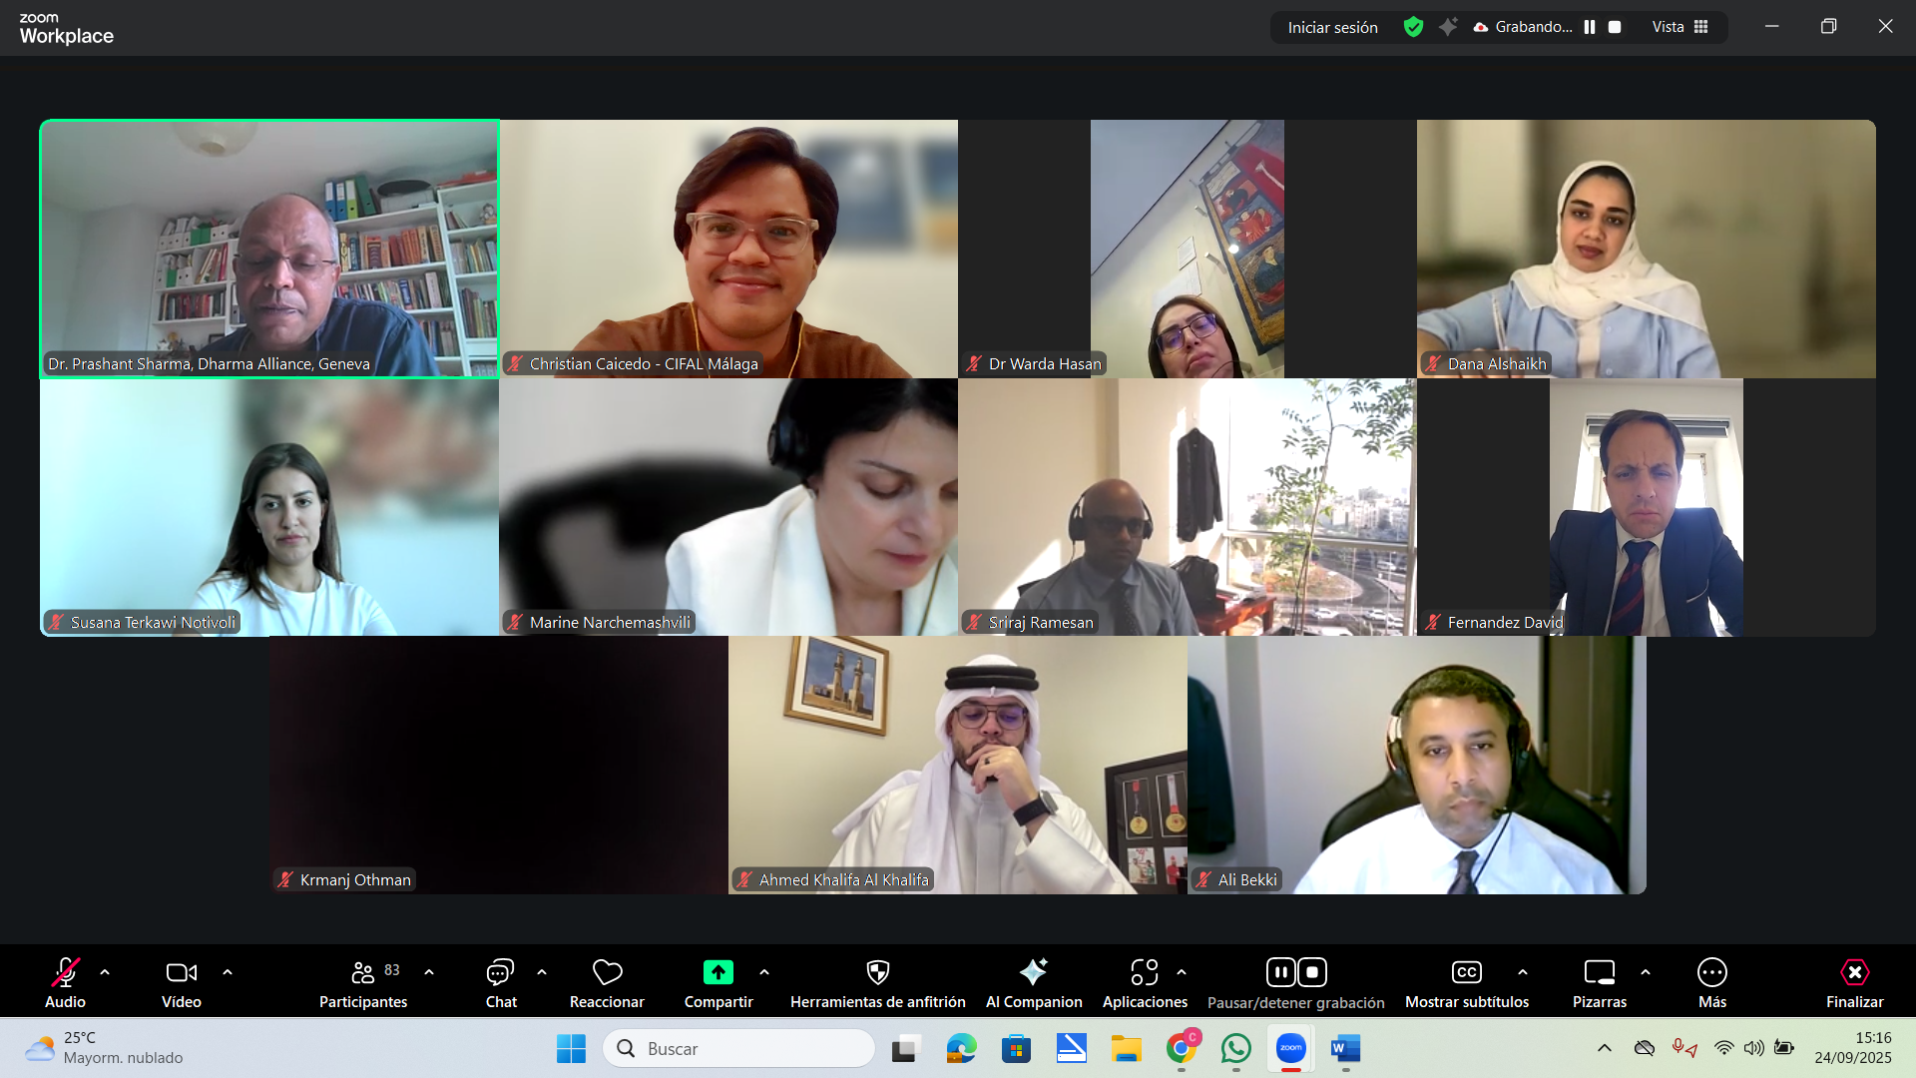
Task: Click the Reaccionar heart icon
Action: 607,972
